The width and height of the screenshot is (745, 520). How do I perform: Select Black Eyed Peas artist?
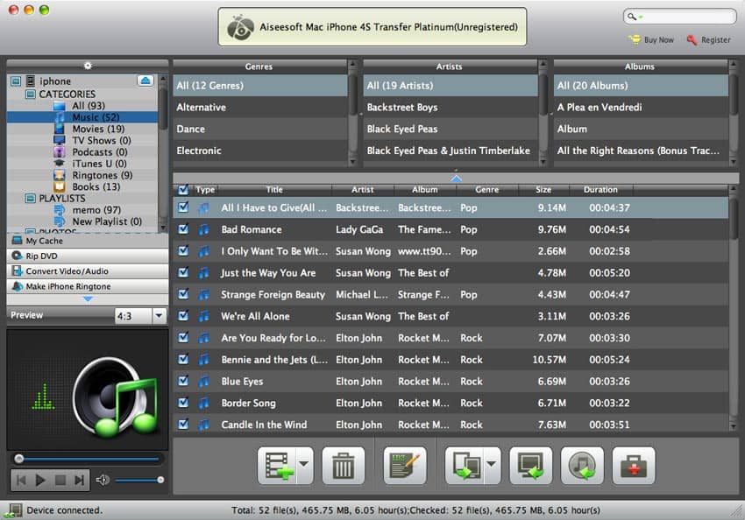click(451, 129)
